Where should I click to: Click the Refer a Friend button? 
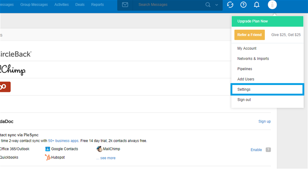pos(249,35)
